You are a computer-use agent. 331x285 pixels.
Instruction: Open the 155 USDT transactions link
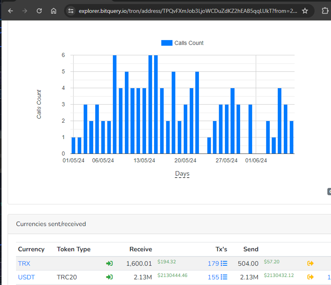(x=213, y=277)
